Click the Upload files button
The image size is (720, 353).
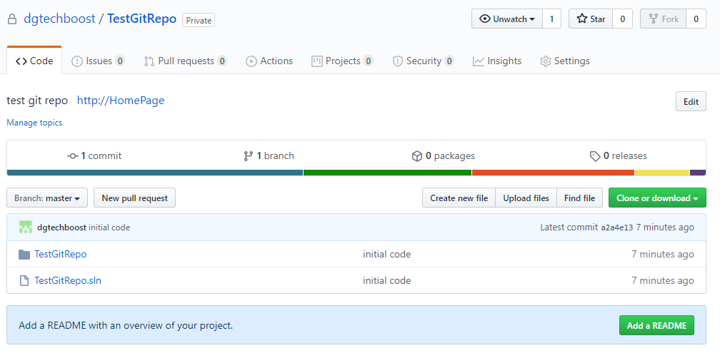[526, 198]
